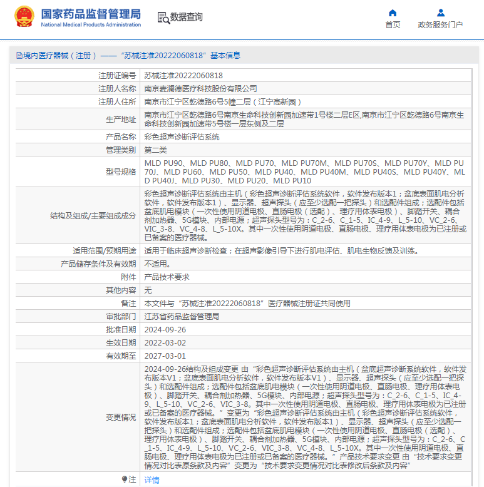Open the 详情 link
Image resolution: width=484 pixels, height=487 pixels.
tap(152, 480)
